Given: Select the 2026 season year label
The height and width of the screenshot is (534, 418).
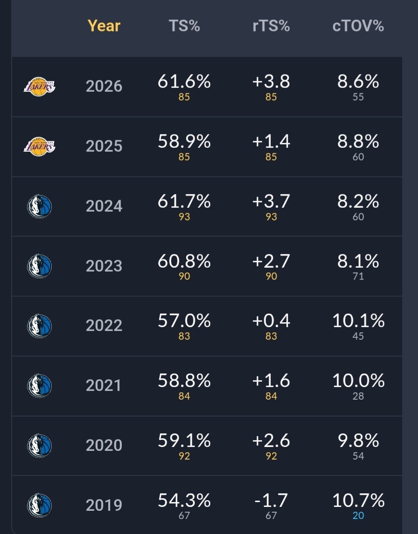Looking at the screenshot, I should click(x=104, y=86).
